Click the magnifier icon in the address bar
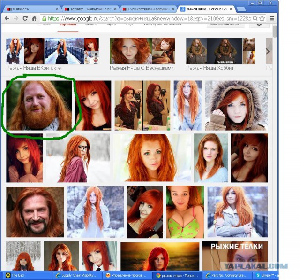Image resolution: width=300 pixels, height=280 pixels. point(255,18)
